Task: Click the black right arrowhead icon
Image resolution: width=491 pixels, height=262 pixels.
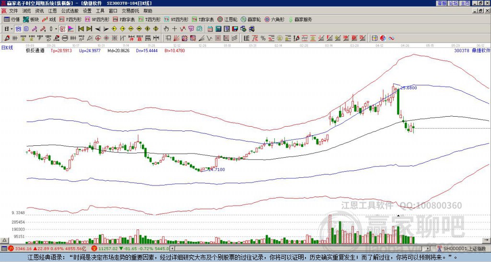Action: pyautogui.click(x=106, y=29)
